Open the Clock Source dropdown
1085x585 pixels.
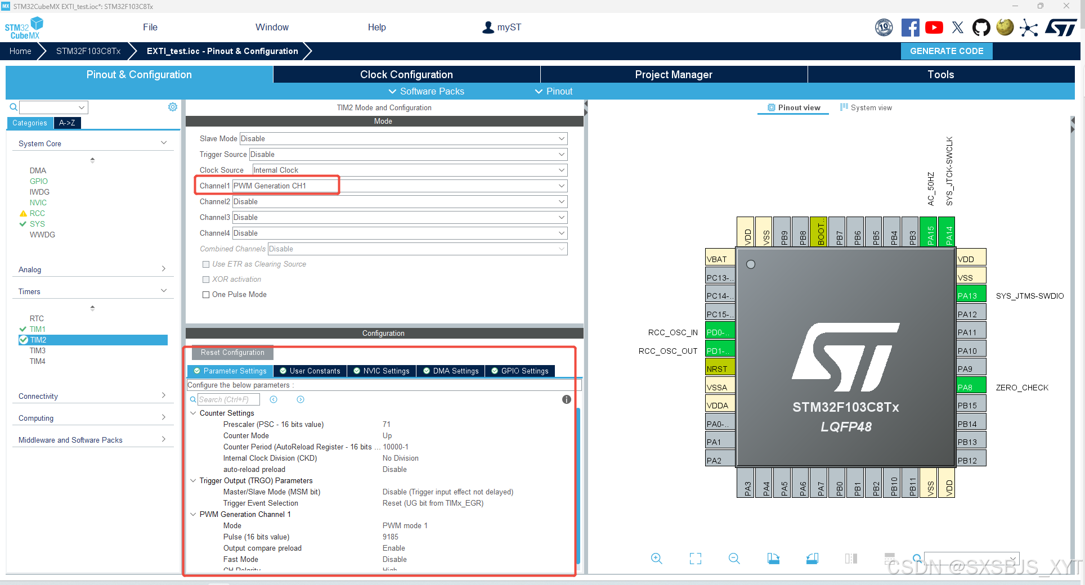[x=410, y=170]
